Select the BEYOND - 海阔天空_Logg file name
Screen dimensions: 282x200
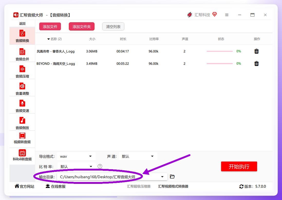[x=56, y=64]
